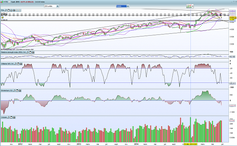Click the third Prix panel header icon
Screen dimensions: 237x146
11,10
